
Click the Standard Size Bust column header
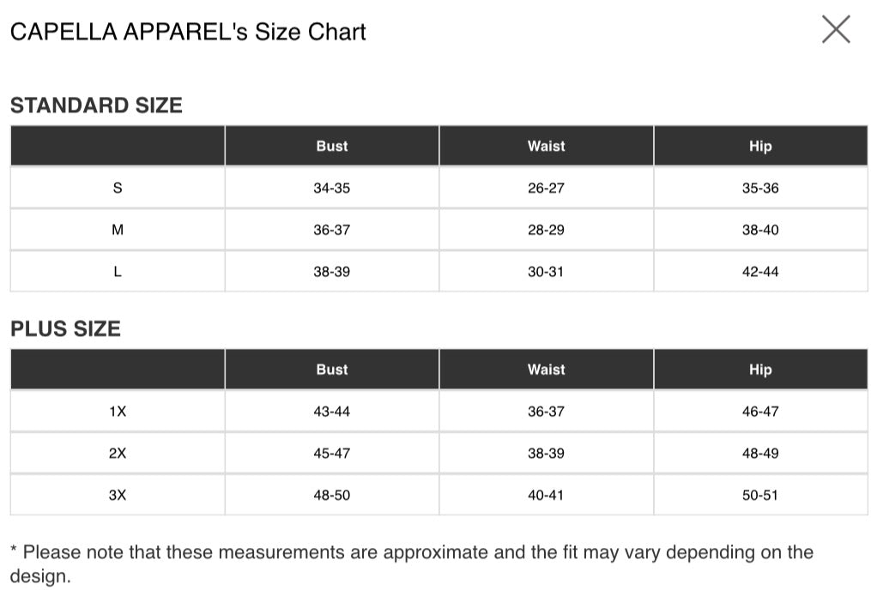click(x=331, y=146)
